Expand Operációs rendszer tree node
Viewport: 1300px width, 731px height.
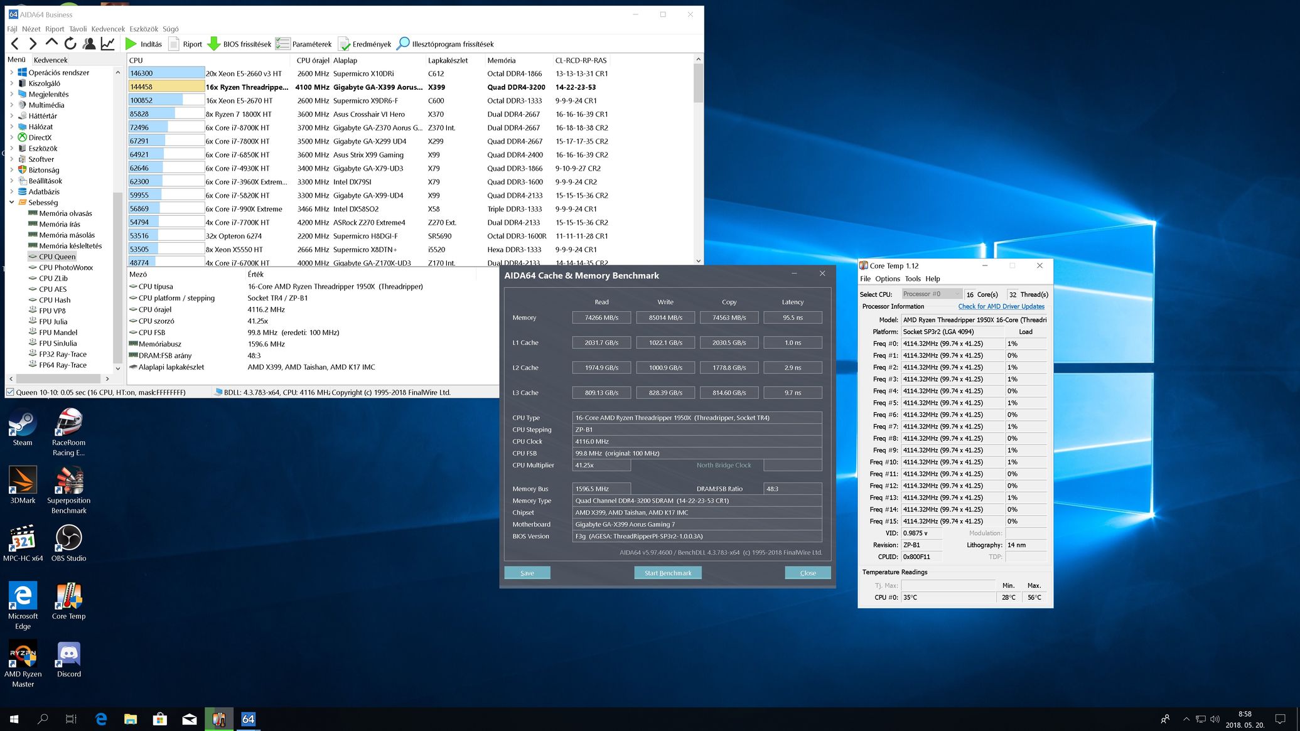11,72
